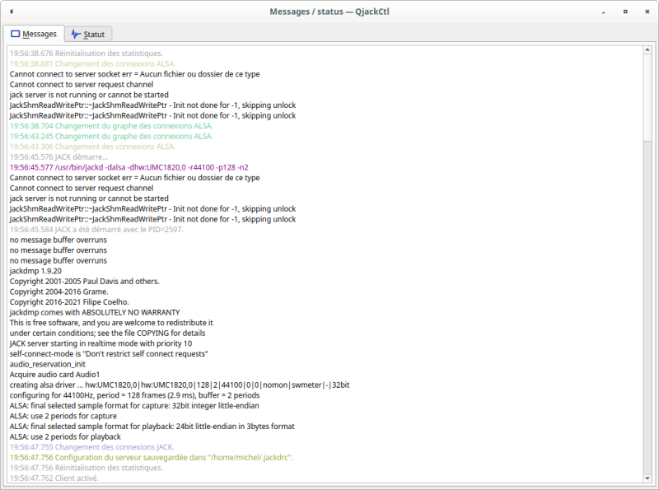Click the purple '/usr/bin/jackd -dalsa' command line
Screen dimensions: 659x490
(129, 167)
